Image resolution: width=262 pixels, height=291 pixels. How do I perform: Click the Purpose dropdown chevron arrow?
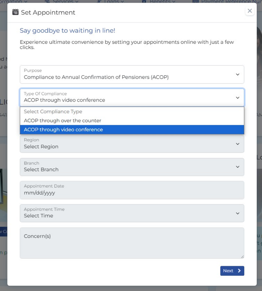click(238, 74)
